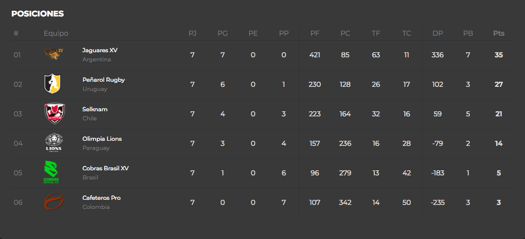Open Peñarol Rugby team name link
525x239 pixels.
104,80
